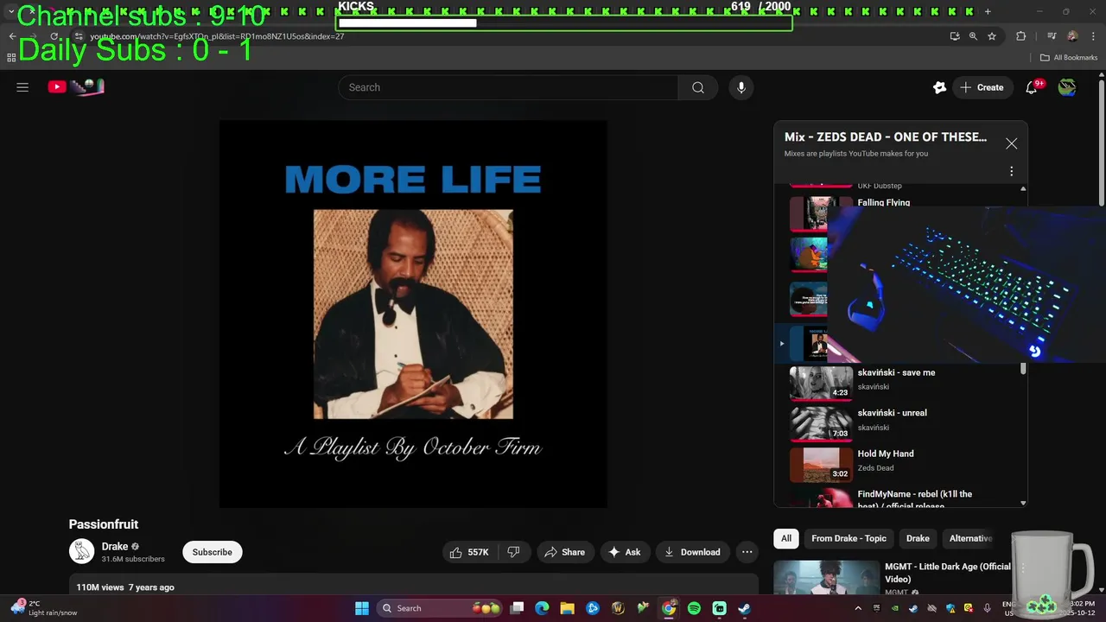
Task: Expand the system tray hidden icons chevron
Action: 858,608
